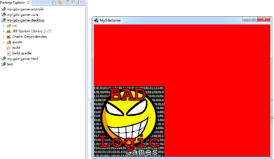This screenshot has height=159, width=274.
Task: Minimize the Package Explorer view
Action: click(73, 2)
